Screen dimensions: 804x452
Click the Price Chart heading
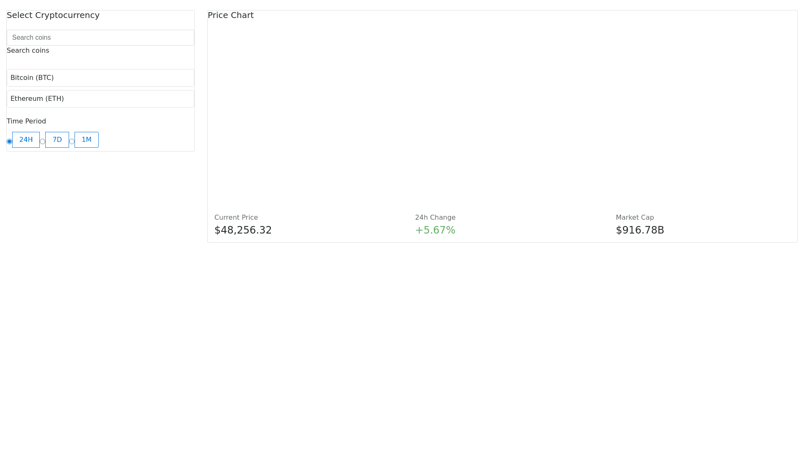[231, 15]
